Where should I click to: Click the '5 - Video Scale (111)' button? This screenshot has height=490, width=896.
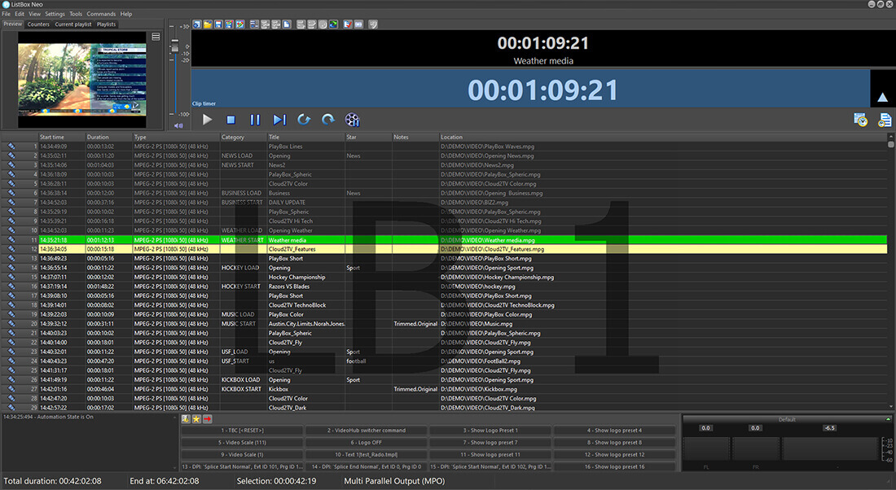tap(242, 442)
